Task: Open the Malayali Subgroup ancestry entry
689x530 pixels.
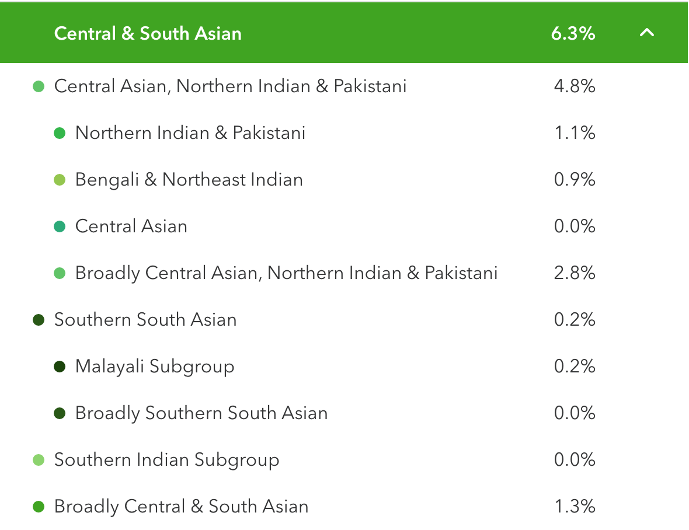Action: (155, 367)
